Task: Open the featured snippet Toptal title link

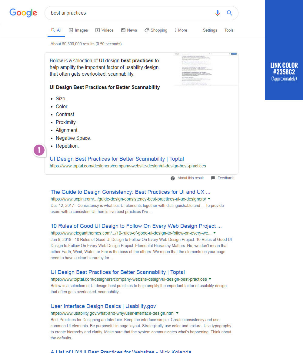Action: 117,159
